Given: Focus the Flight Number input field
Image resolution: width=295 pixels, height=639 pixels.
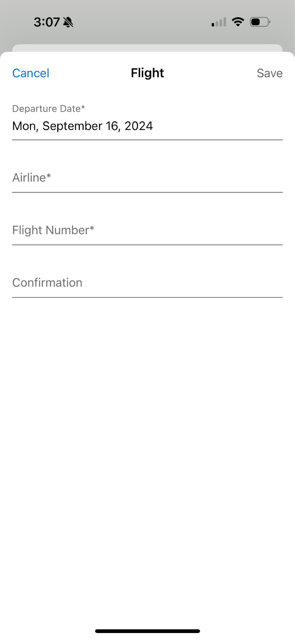Looking at the screenshot, I should point(147,230).
